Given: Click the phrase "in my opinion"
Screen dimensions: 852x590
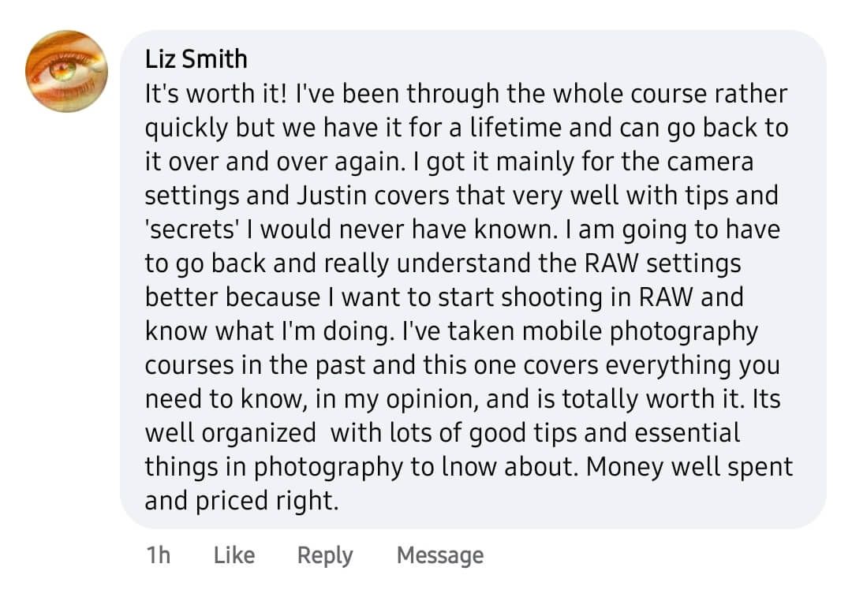Looking at the screenshot, I should [397, 400].
